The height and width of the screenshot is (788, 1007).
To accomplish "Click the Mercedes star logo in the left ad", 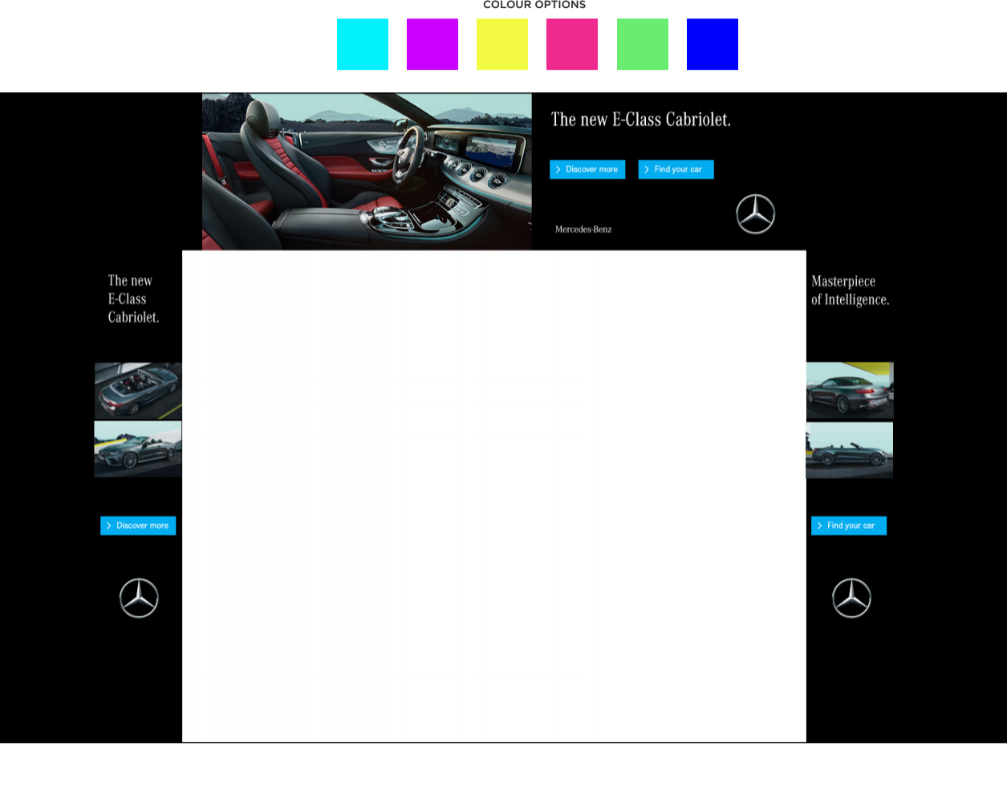I will [139, 598].
